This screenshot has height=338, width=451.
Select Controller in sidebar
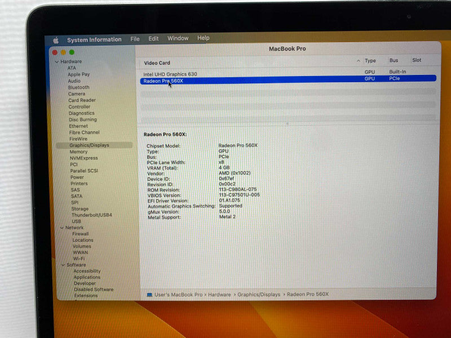(79, 107)
